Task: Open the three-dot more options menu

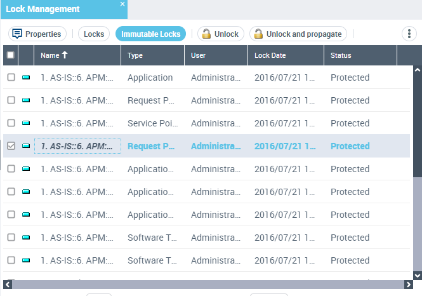Action: click(409, 34)
